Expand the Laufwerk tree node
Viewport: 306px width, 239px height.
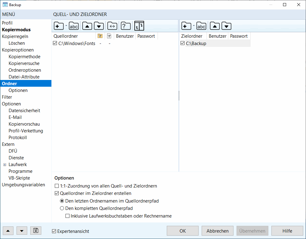coord(5,165)
